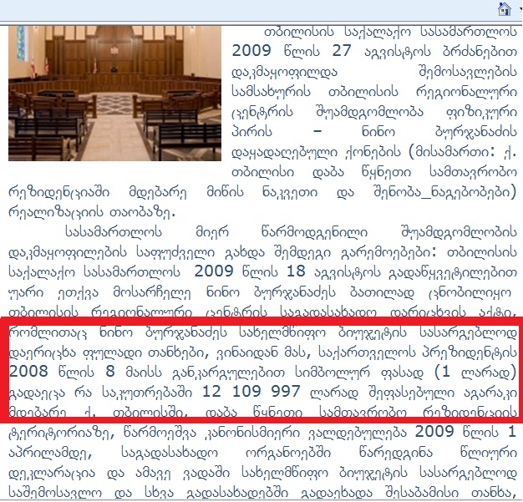The width and height of the screenshot is (523, 502).
Task: Select the phrase "დაყადაღებული ქონების"
Action: tap(316, 152)
